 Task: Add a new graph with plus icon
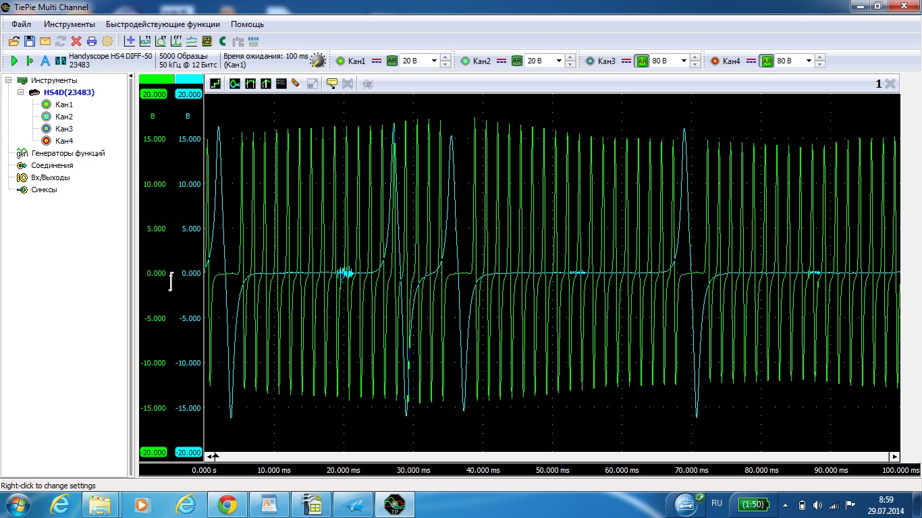(130, 41)
